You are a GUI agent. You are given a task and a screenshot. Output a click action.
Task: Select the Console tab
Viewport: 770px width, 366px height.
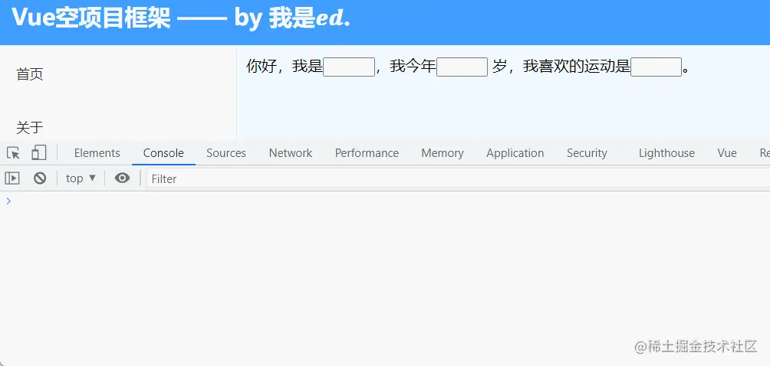[163, 153]
